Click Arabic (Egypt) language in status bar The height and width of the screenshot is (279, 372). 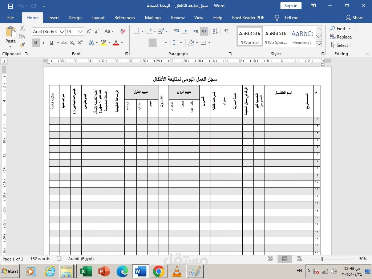[x=81, y=259]
